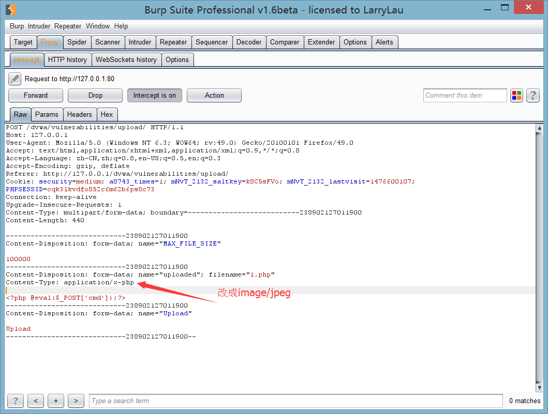This screenshot has height=414, width=548.
Task: Select the Proxy tab
Action: tap(50, 42)
